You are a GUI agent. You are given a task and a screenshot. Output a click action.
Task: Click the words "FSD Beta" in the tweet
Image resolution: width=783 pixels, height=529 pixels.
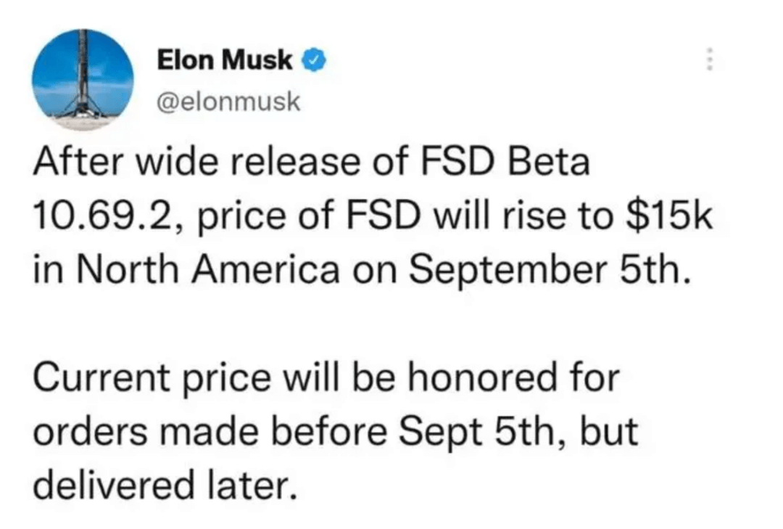505,163
